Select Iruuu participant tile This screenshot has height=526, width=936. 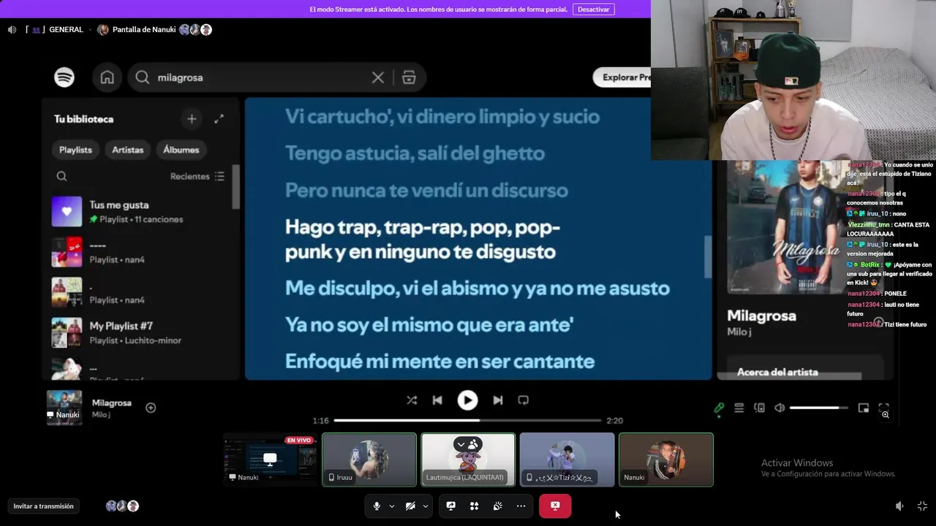369,460
